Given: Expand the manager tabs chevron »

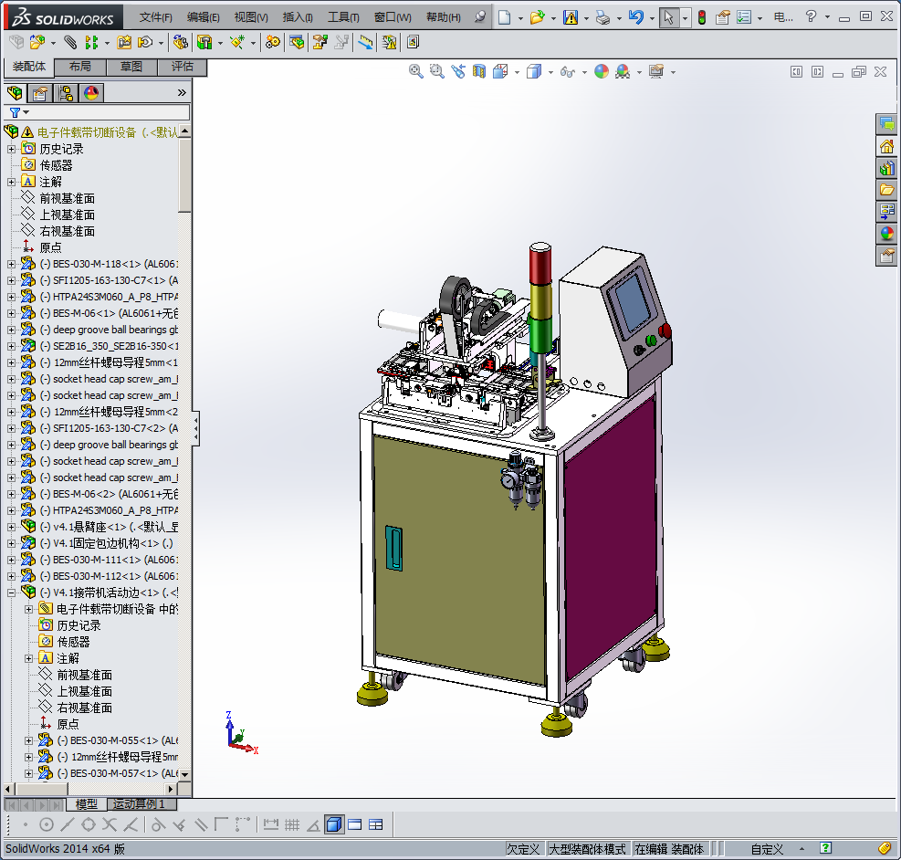Looking at the screenshot, I should (x=182, y=92).
